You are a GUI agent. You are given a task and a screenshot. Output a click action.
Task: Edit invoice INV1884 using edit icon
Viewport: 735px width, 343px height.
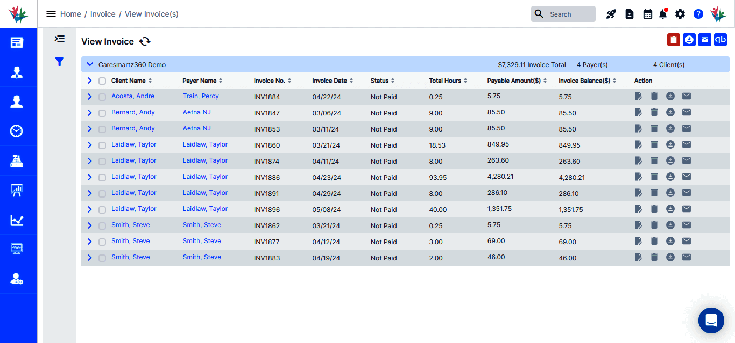(x=638, y=97)
